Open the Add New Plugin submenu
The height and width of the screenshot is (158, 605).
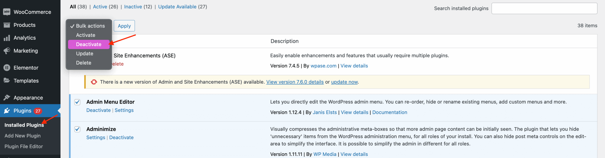click(23, 136)
